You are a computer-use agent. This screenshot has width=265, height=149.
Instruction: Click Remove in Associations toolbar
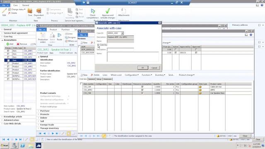tap(22, 44)
